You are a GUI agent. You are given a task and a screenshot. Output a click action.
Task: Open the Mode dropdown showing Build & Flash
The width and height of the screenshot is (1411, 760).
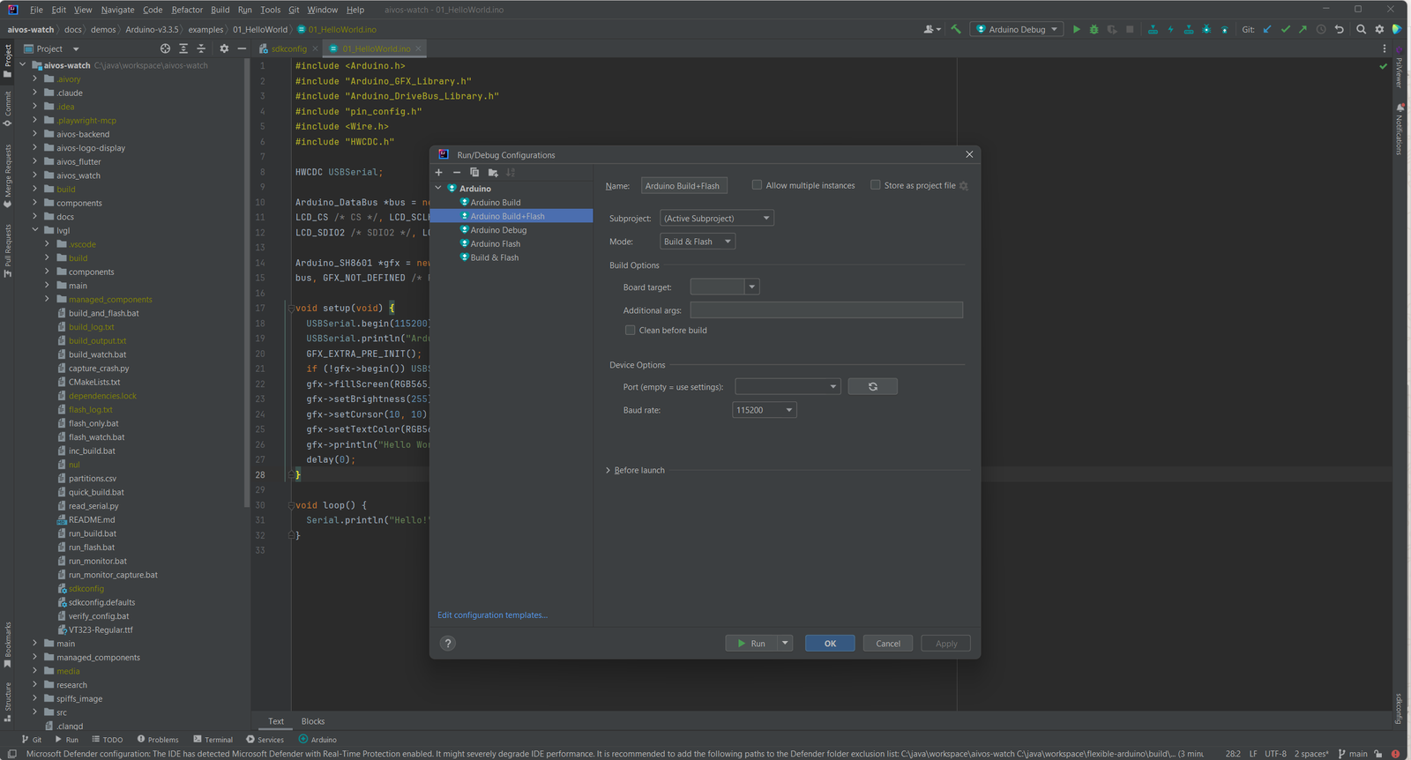(698, 242)
